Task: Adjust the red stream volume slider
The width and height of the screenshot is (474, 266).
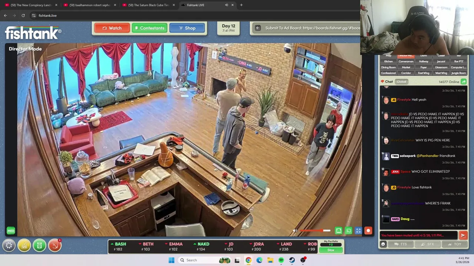Action: (x=315, y=231)
